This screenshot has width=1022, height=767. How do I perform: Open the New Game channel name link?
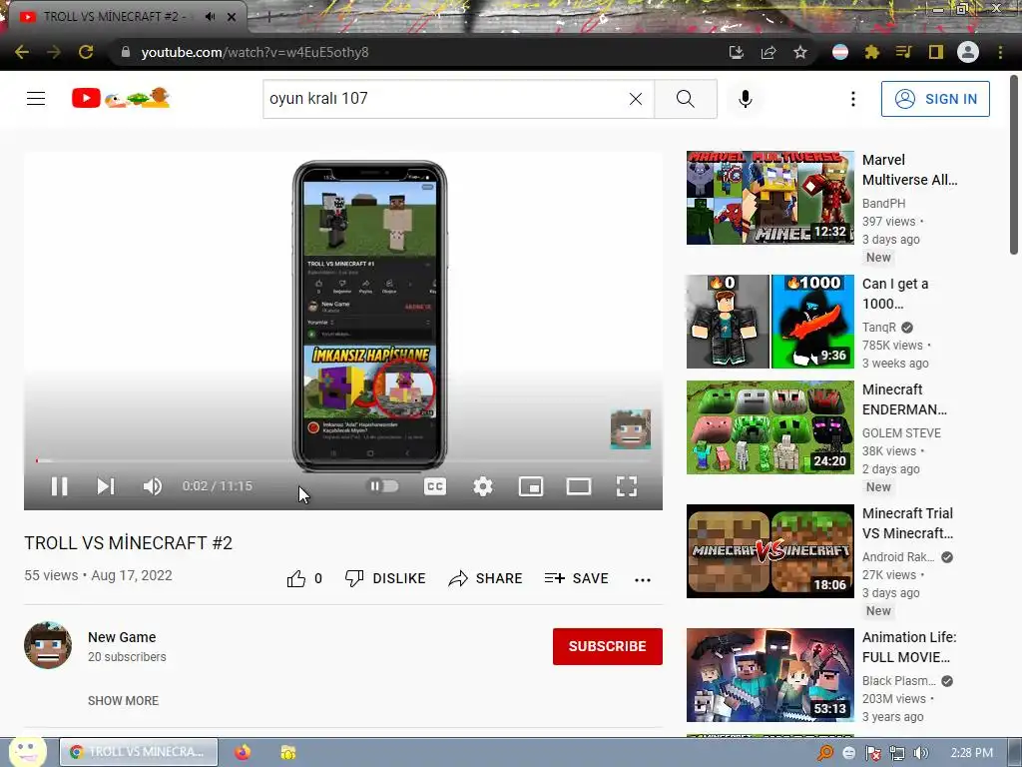click(122, 637)
